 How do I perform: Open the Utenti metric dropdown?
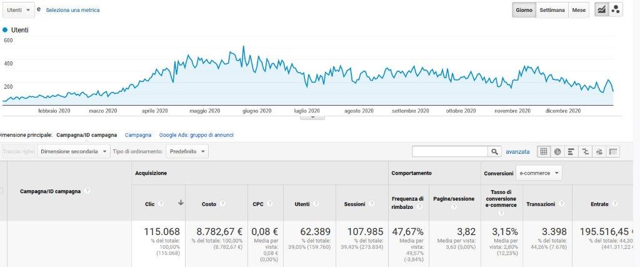click(x=18, y=10)
